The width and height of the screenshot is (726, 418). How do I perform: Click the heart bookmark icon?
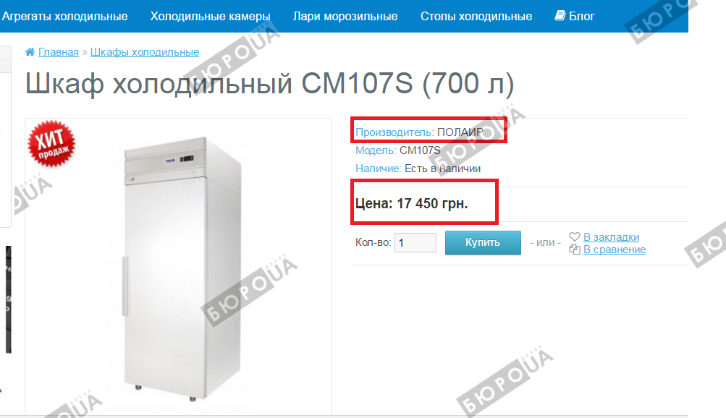575,236
